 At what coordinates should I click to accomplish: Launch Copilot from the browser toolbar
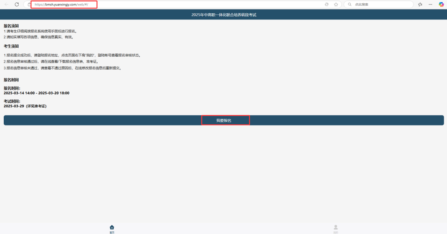click(441, 5)
